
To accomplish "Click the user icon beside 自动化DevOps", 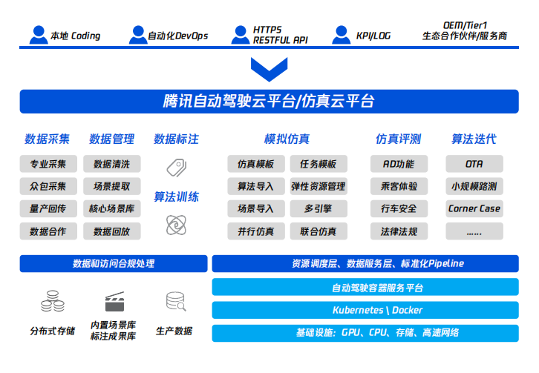I will click(138, 35).
